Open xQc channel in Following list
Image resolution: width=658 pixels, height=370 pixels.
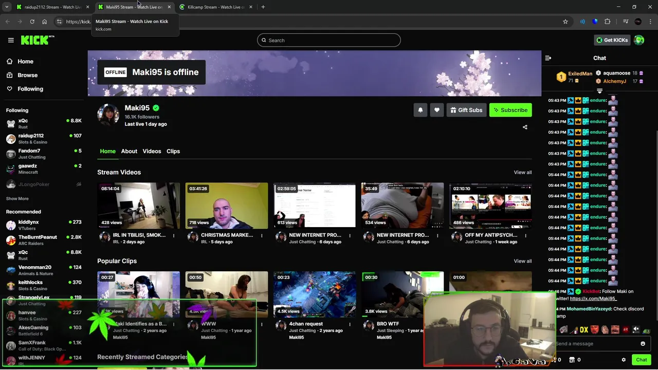(x=44, y=123)
